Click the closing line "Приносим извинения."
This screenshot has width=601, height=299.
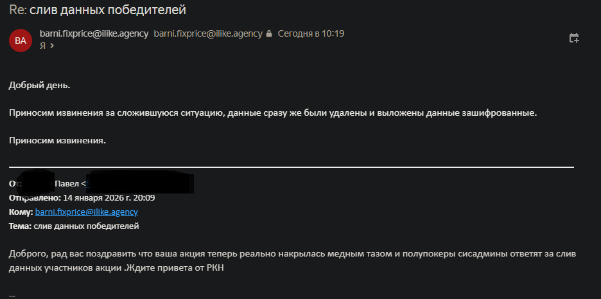click(x=57, y=140)
